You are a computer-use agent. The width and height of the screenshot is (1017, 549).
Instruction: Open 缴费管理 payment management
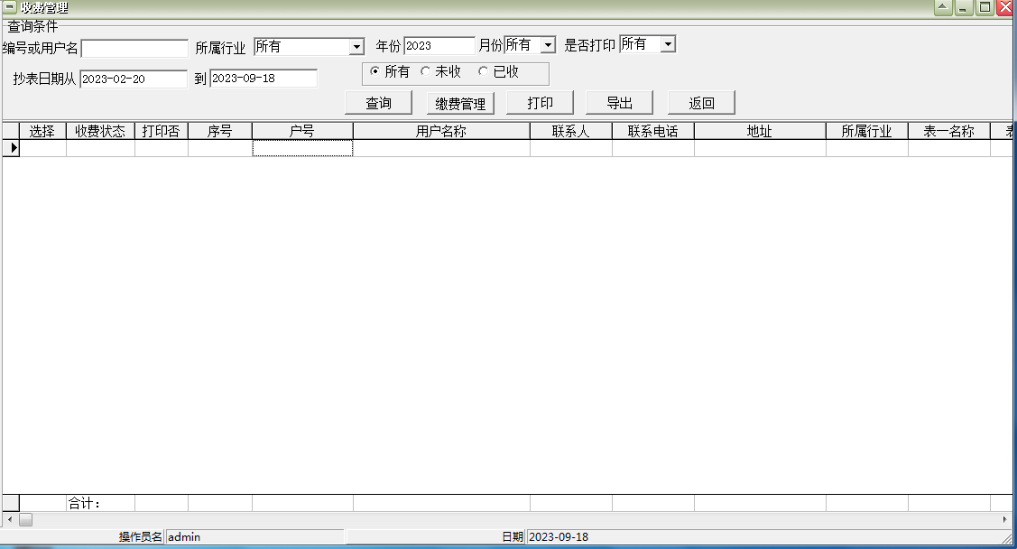click(x=460, y=104)
